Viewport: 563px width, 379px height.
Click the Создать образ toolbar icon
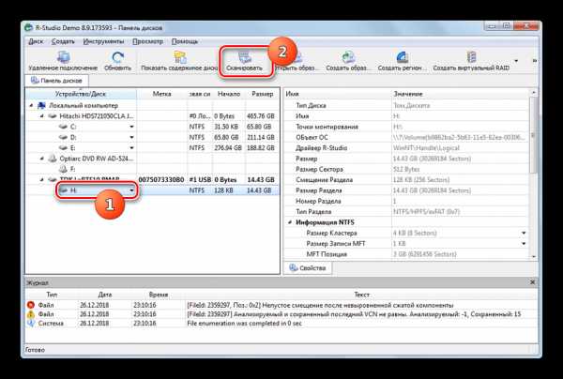click(347, 57)
